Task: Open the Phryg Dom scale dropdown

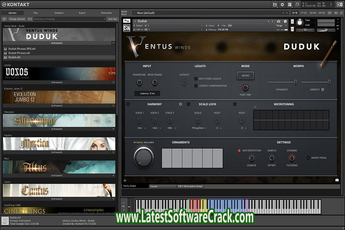Action: pyautogui.click(x=198, y=128)
